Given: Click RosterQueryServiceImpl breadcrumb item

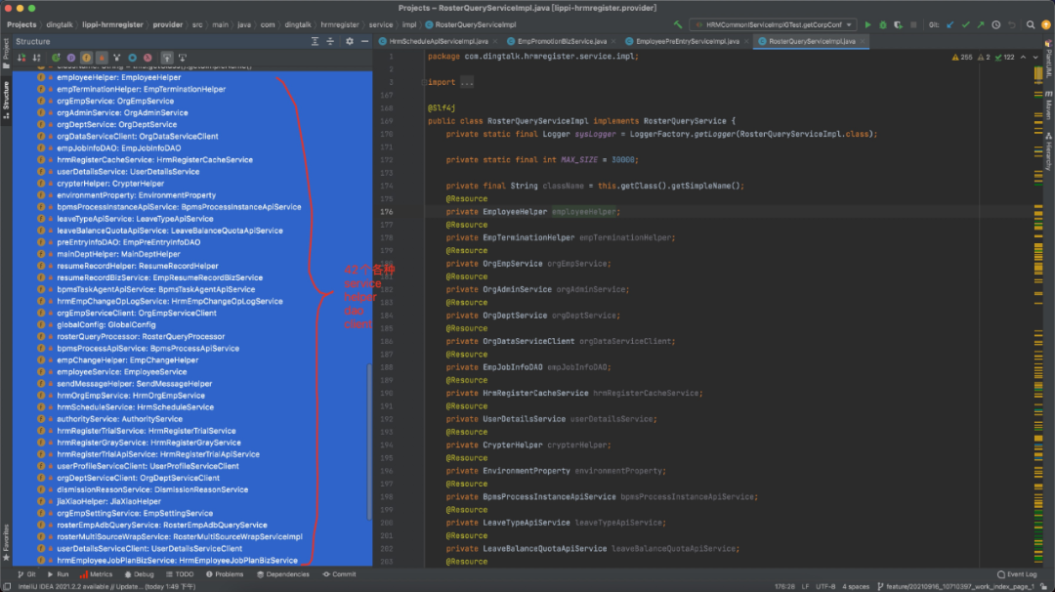Looking at the screenshot, I should click(x=471, y=24).
